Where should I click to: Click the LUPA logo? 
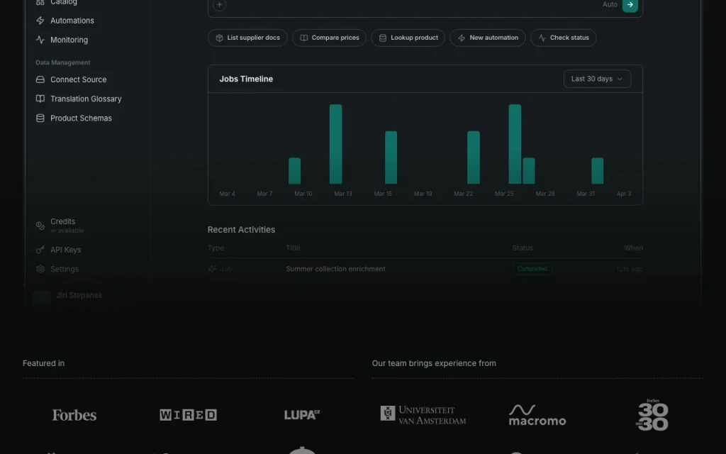point(302,414)
